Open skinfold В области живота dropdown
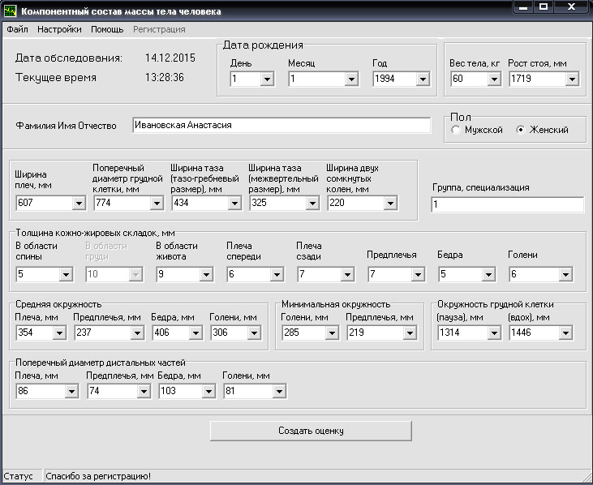The height and width of the screenshot is (485, 593). pyautogui.click(x=206, y=275)
